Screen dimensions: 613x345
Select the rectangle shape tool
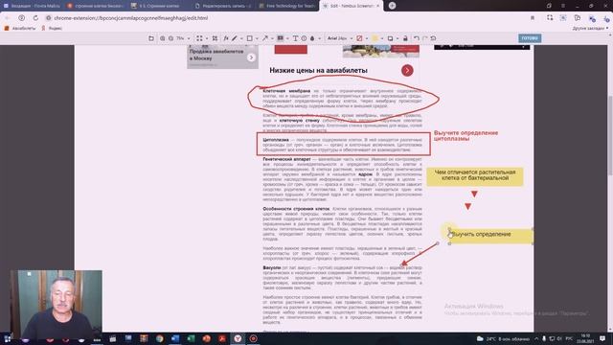click(x=249, y=38)
